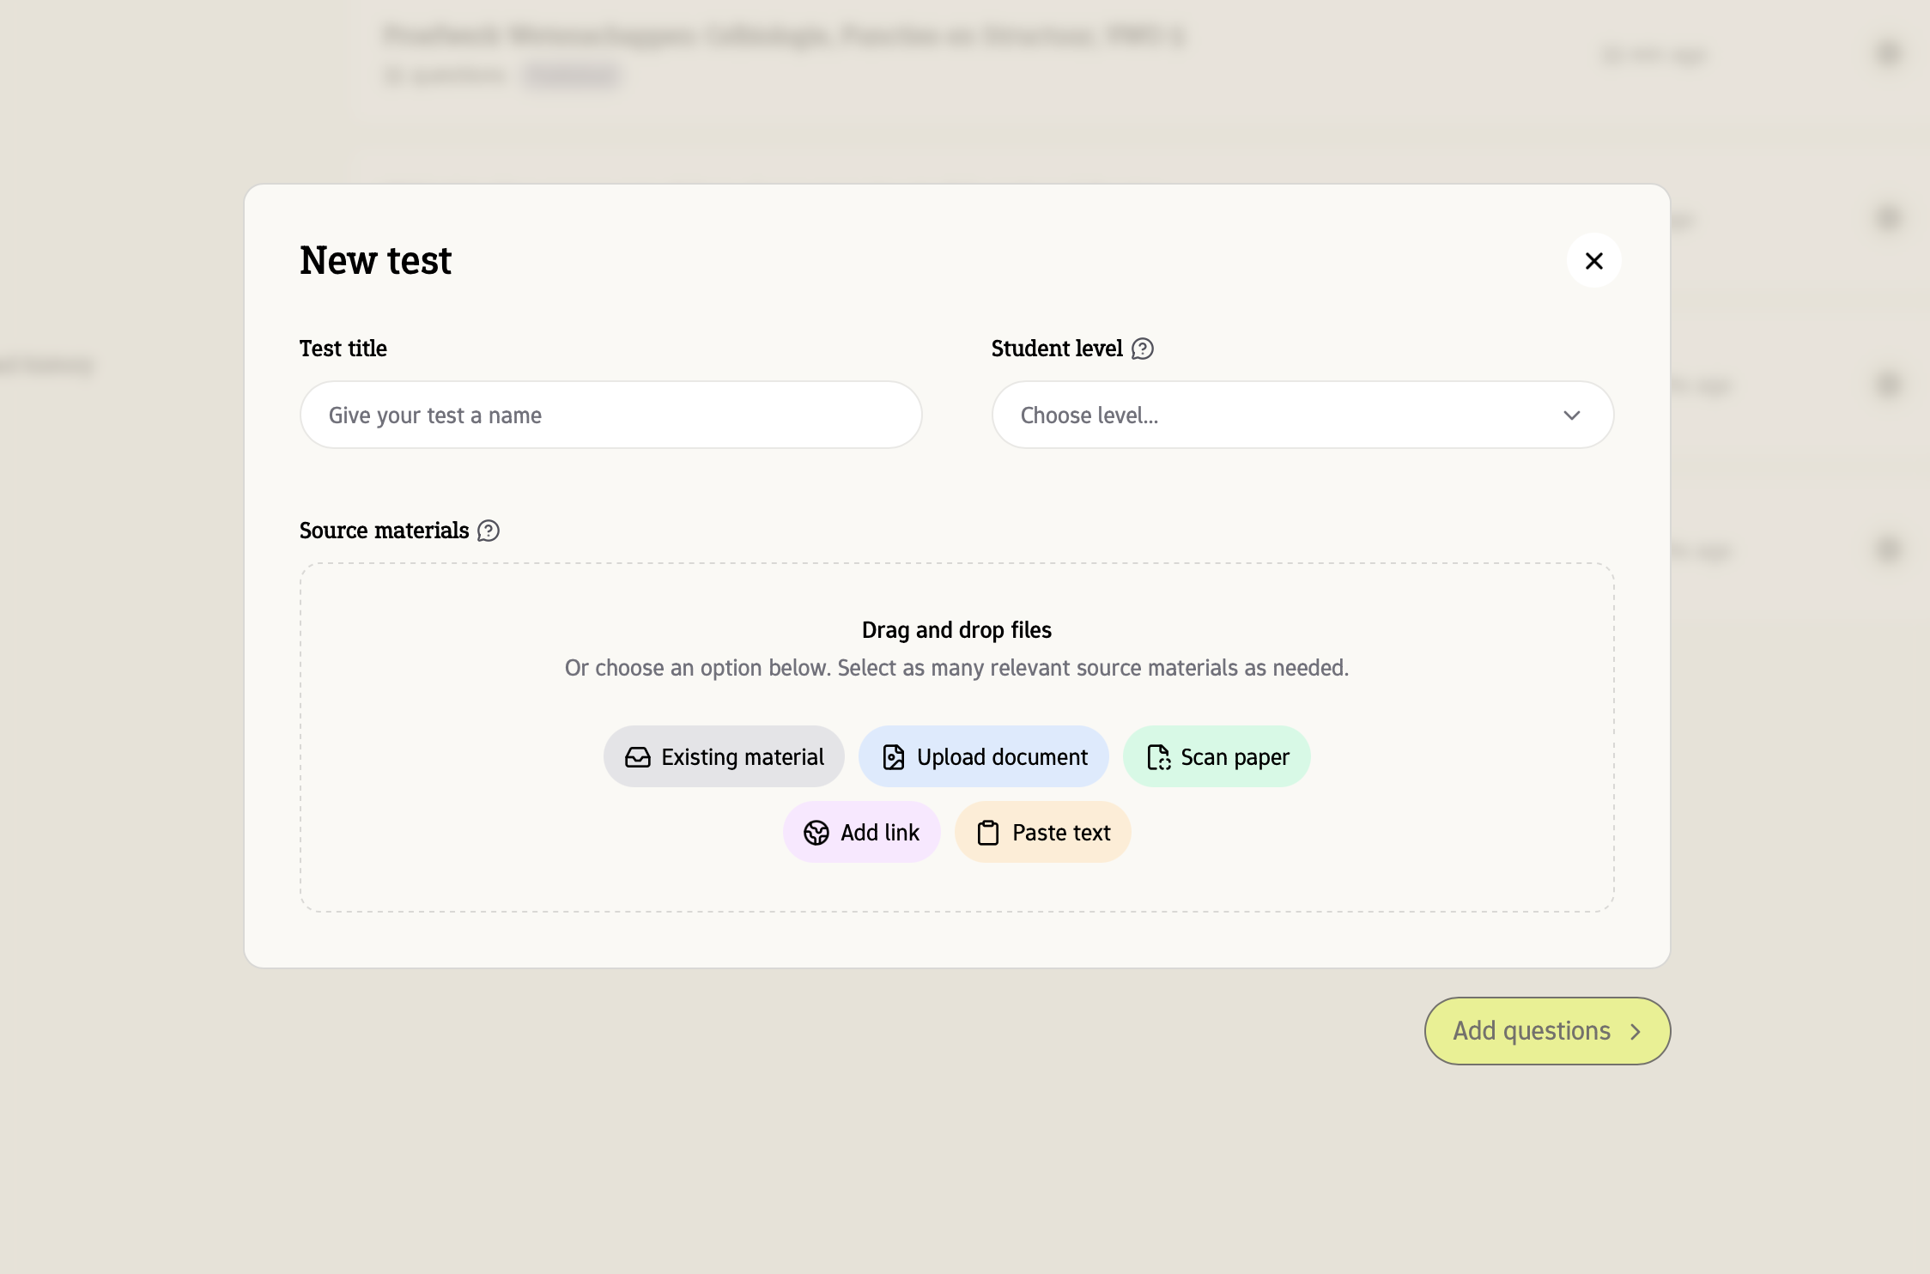The height and width of the screenshot is (1274, 1930).
Task: Click the inbox icon for Existing material
Action: (x=638, y=757)
